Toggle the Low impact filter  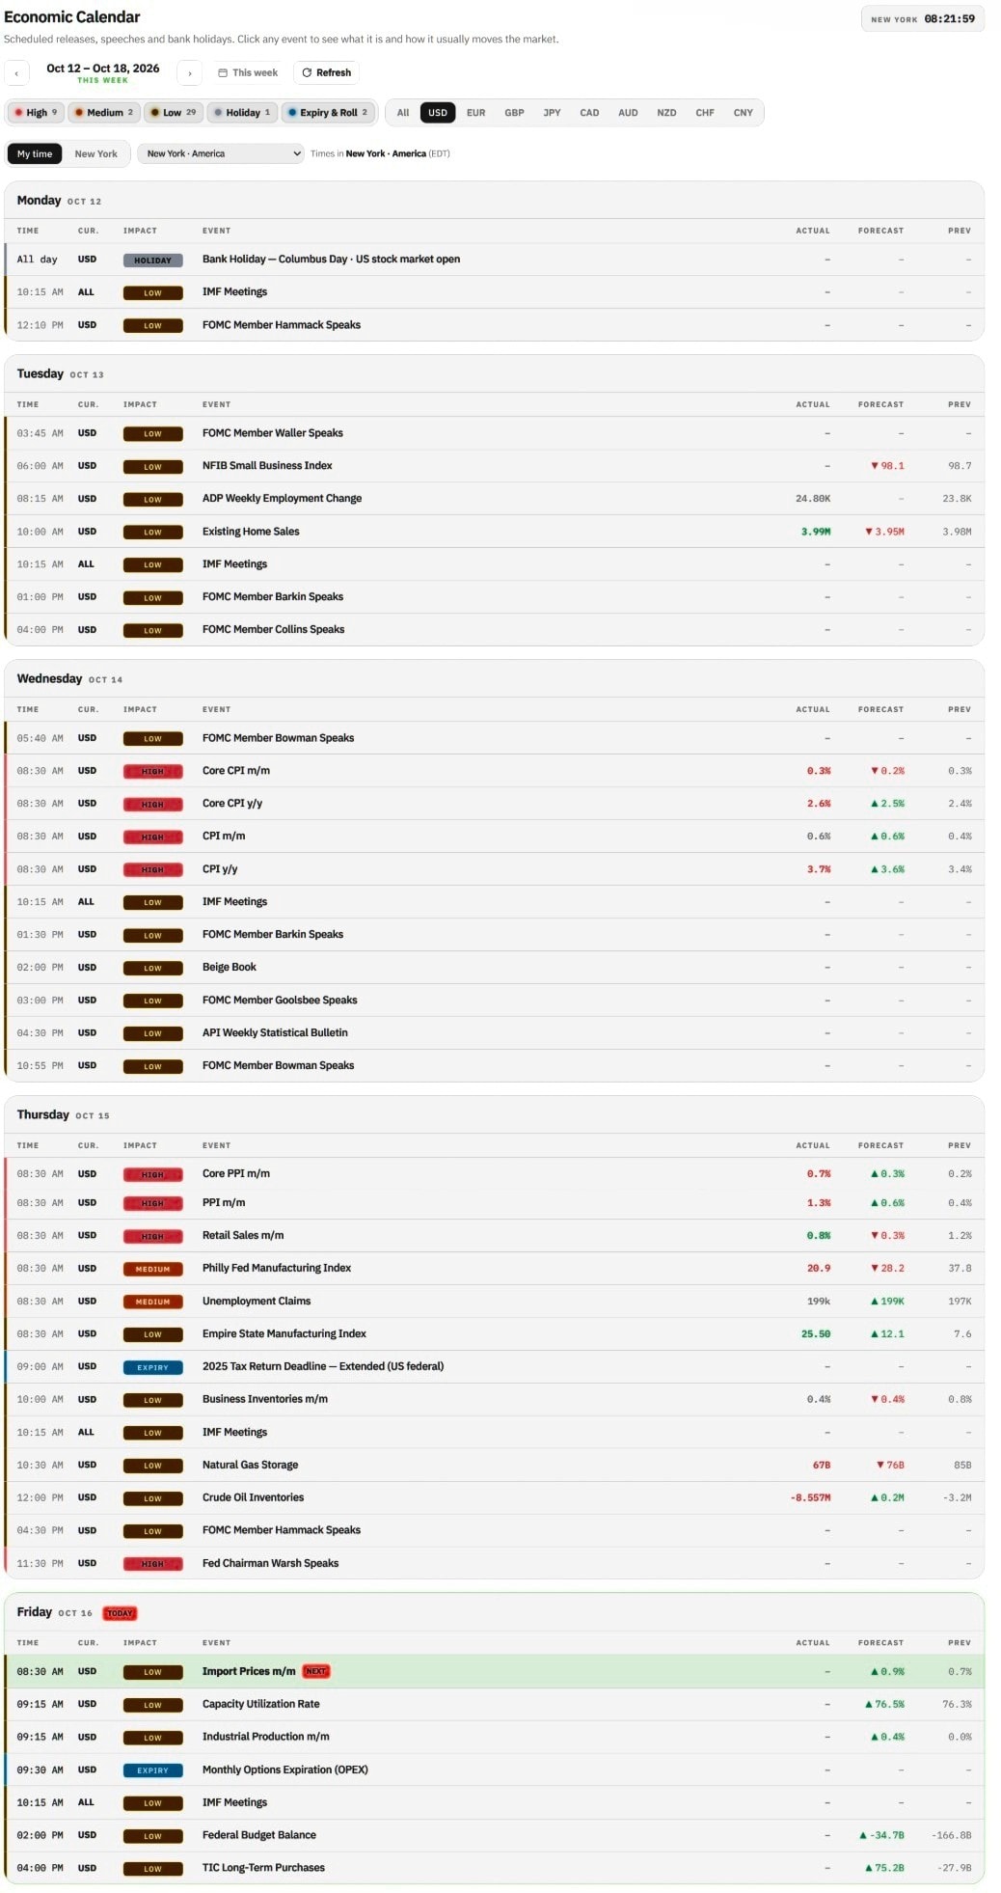[x=174, y=113]
